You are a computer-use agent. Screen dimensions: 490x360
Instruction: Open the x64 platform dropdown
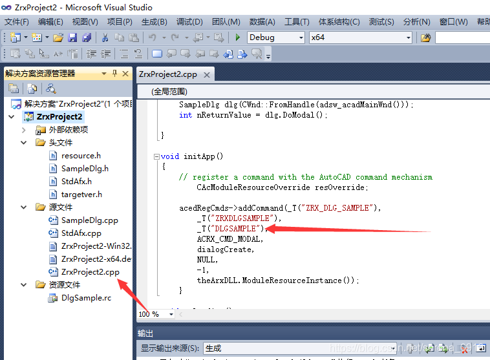point(408,38)
